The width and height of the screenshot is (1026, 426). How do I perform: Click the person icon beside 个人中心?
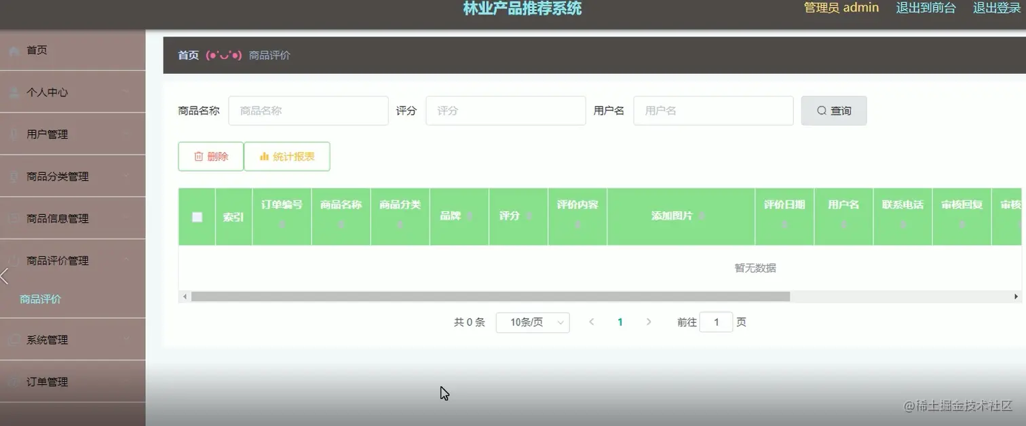14,93
